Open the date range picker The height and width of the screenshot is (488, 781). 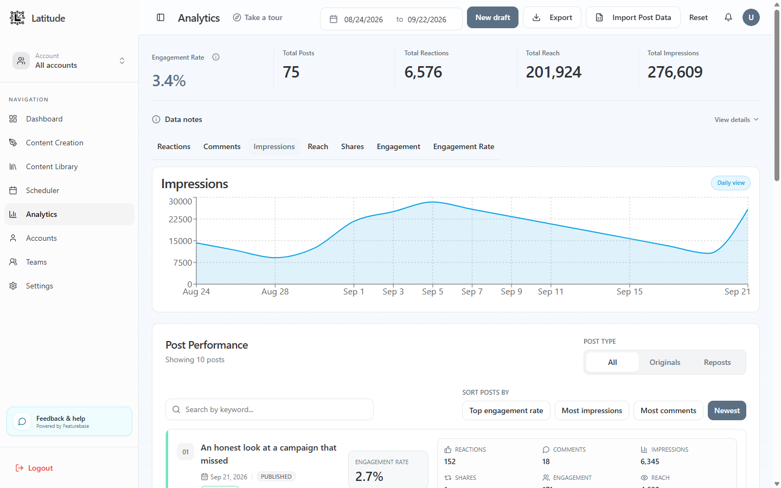tap(391, 19)
